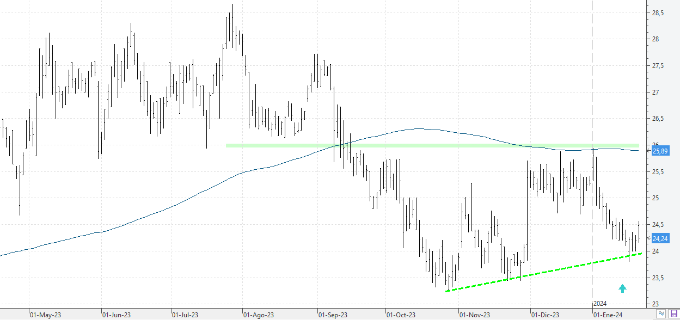The image size is (680, 320).
Task: Click the 2024 year marker label
Action: coord(600,304)
